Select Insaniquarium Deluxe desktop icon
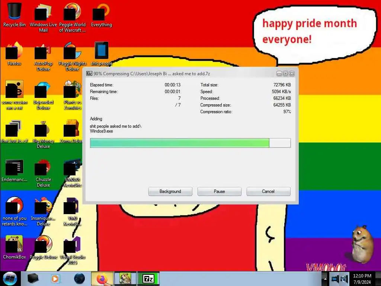 point(43,212)
